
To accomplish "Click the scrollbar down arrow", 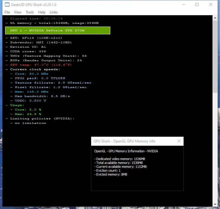I will (x=215, y=204).
